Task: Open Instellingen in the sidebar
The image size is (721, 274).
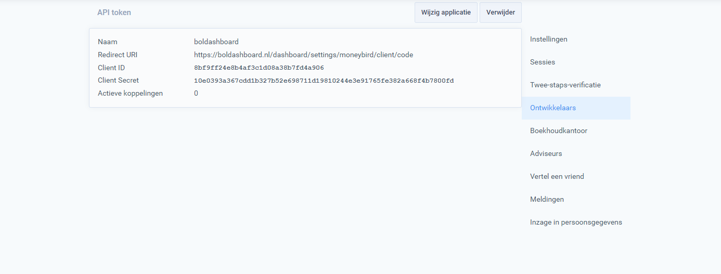Action: pyautogui.click(x=548, y=39)
